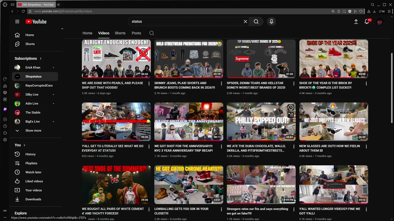Open History in the sidebar

(x=35, y=154)
